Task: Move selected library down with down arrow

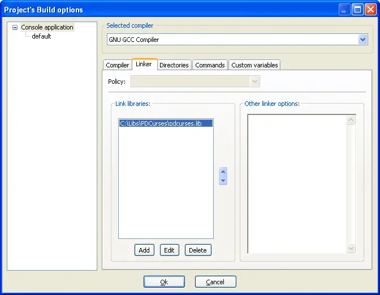Action: (223, 181)
